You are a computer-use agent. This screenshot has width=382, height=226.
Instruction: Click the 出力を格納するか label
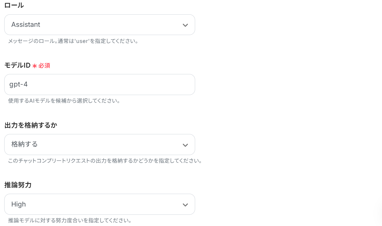31,125
